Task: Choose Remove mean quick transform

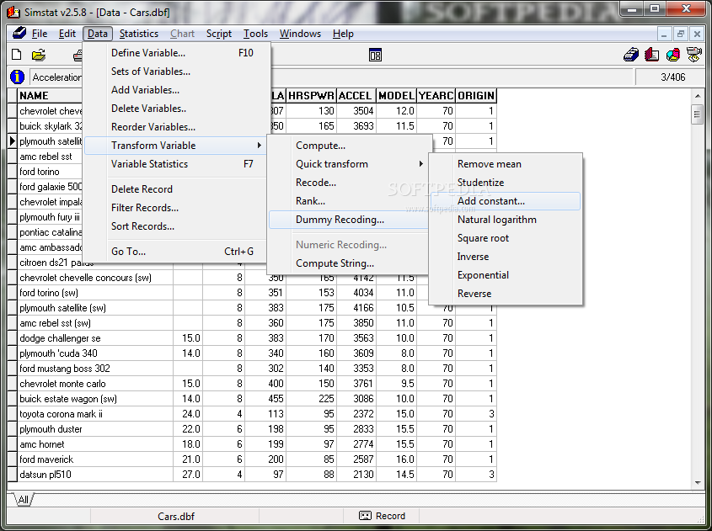Action: tap(506, 164)
